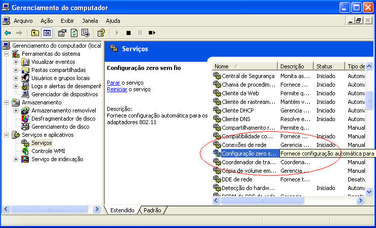Click the Forward arrow toolbar button

point(19,33)
